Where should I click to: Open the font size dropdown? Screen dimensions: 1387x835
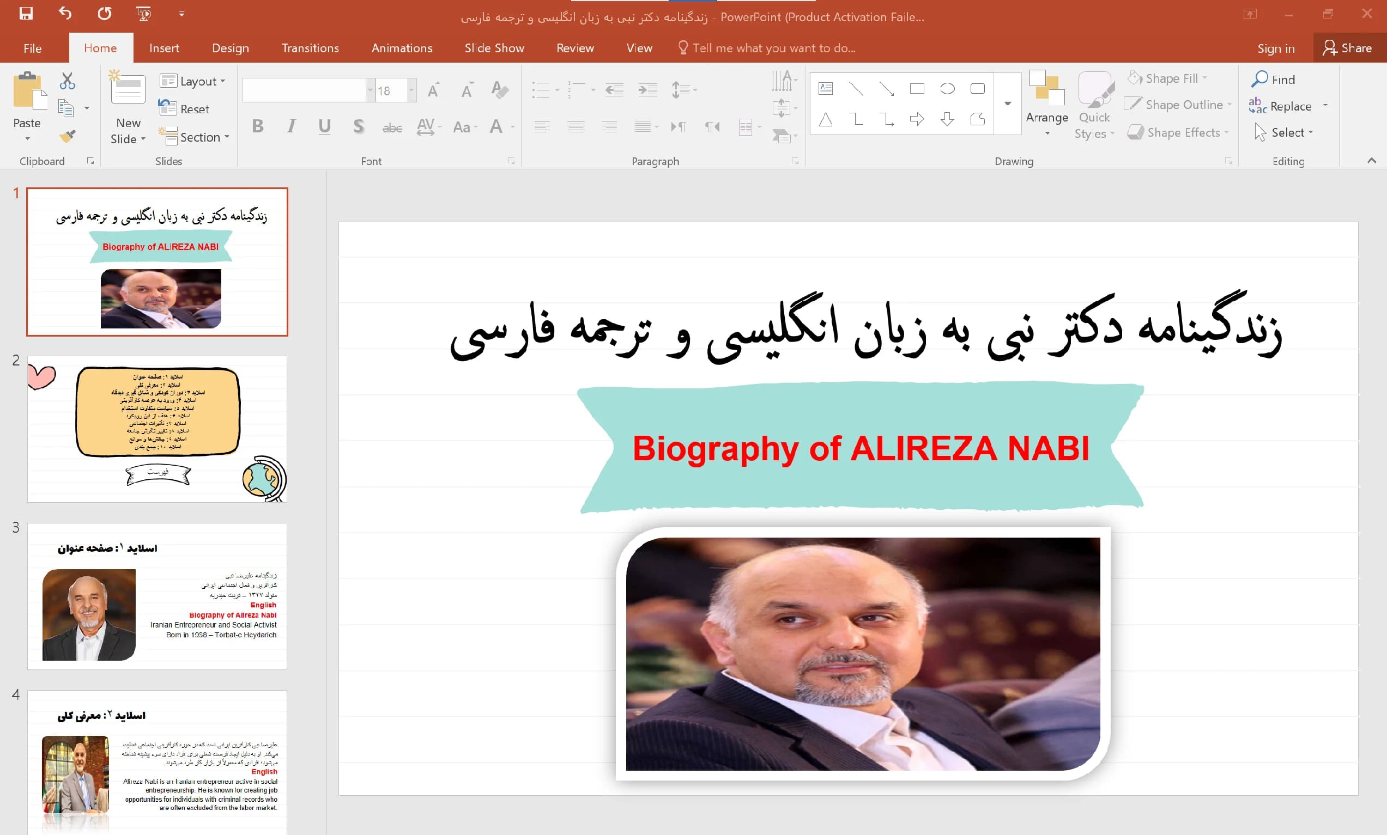click(x=411, y=90)
